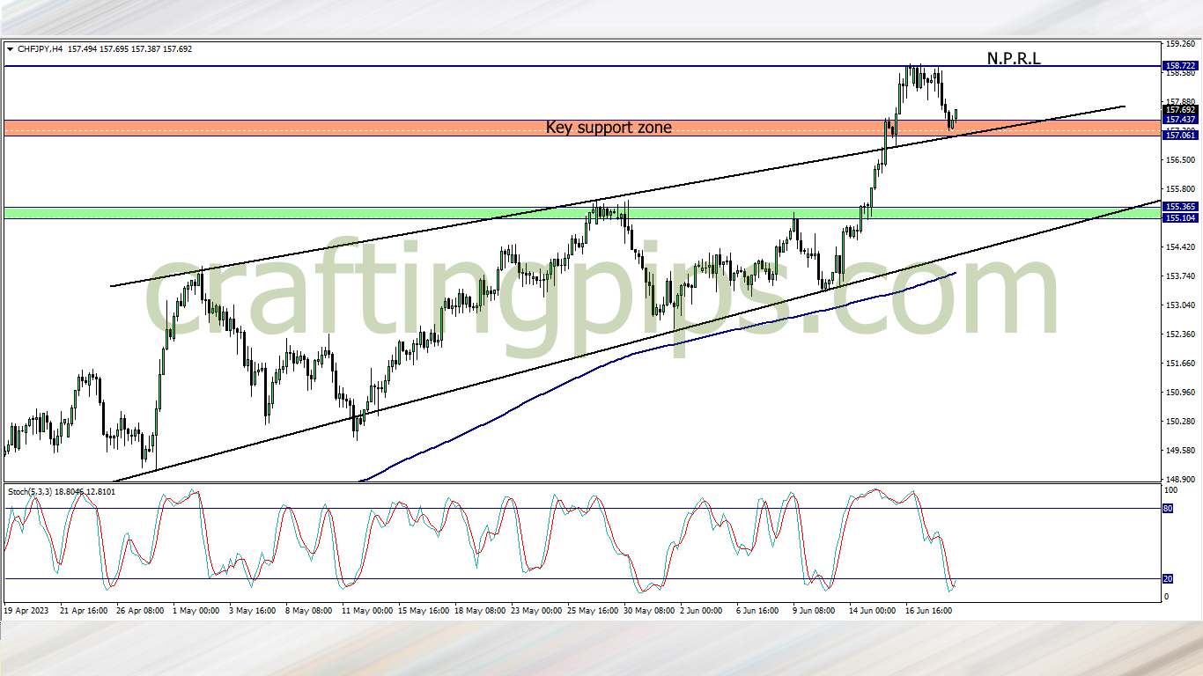The width and height of the screenshot is (1203, 676).
Task: Select the stochastic 80 level tag
Action: coord(1168,509)
